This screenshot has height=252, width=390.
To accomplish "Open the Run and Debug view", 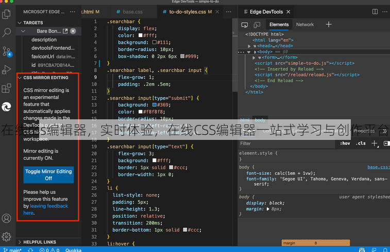I will 7,70.
